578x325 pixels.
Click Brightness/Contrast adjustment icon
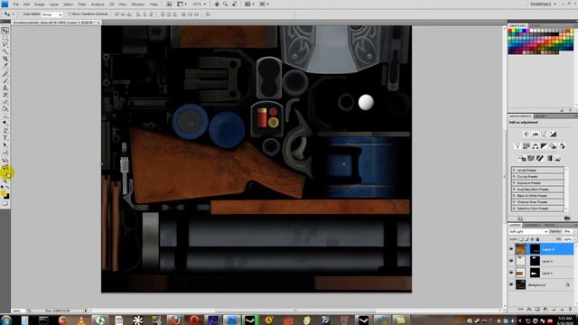coord(527,135)
